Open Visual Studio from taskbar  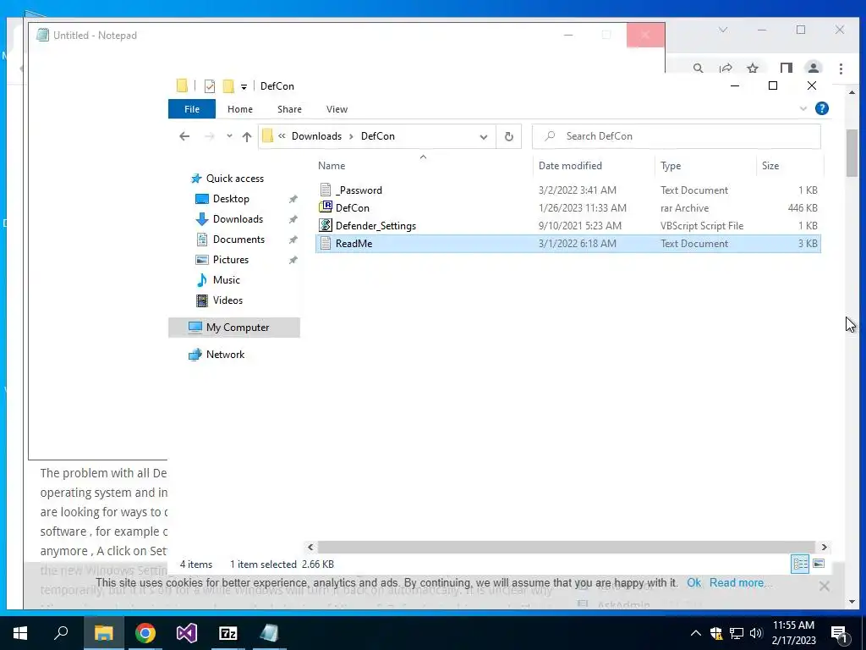(x=187, y=633)
